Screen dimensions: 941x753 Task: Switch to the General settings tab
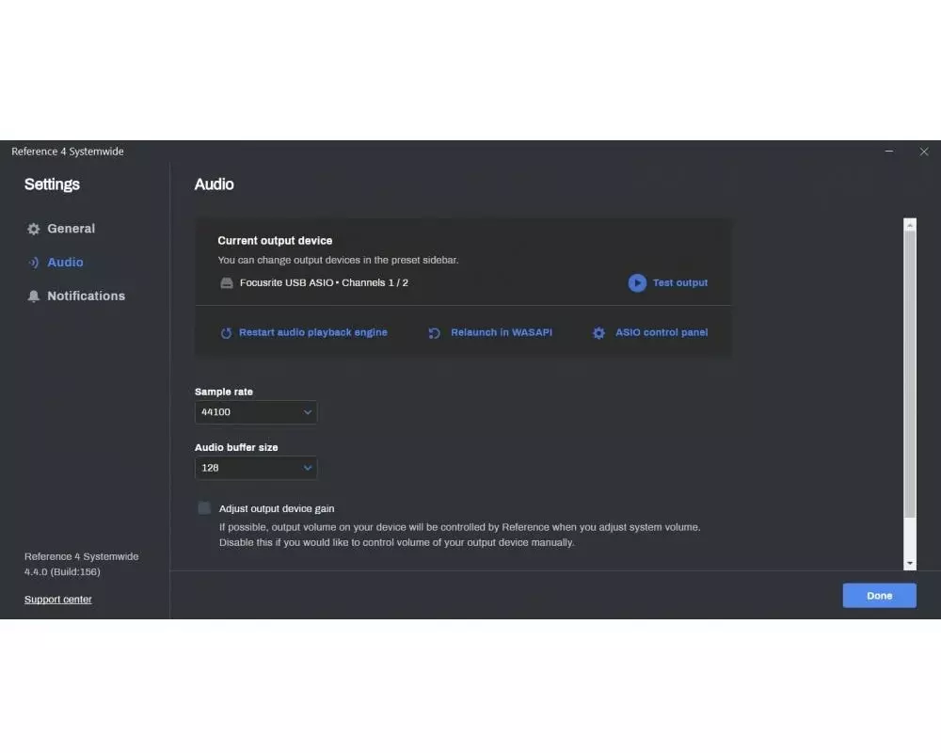click(x=71, y=229)
